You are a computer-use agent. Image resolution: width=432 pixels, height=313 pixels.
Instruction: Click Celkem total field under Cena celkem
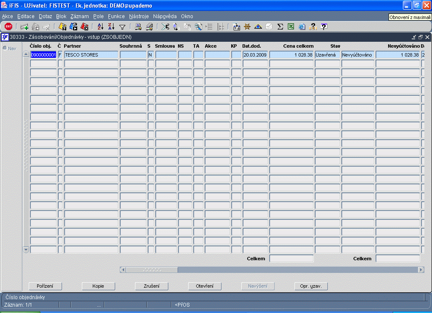tap(291, 259)
